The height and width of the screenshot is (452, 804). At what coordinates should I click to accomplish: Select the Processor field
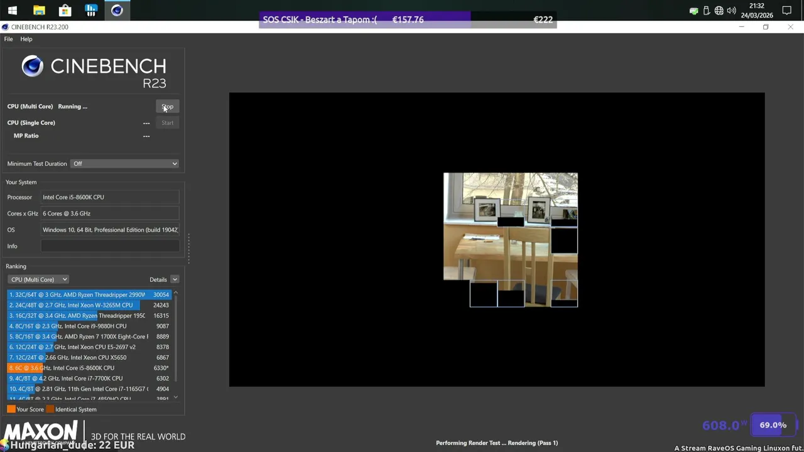pos(110,197)
